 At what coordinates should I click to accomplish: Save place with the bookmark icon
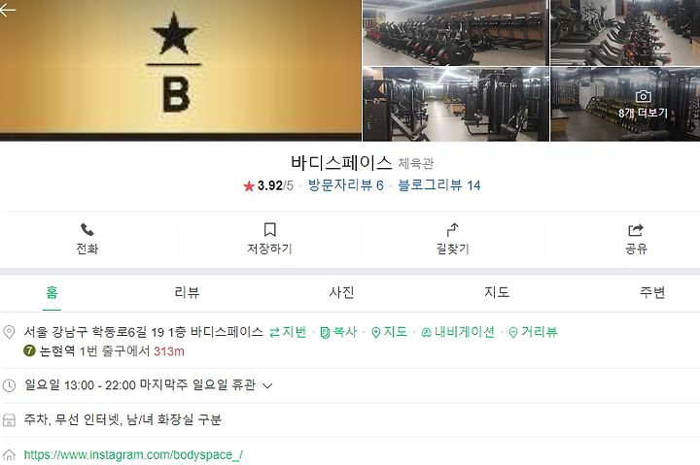pos(269,230)
